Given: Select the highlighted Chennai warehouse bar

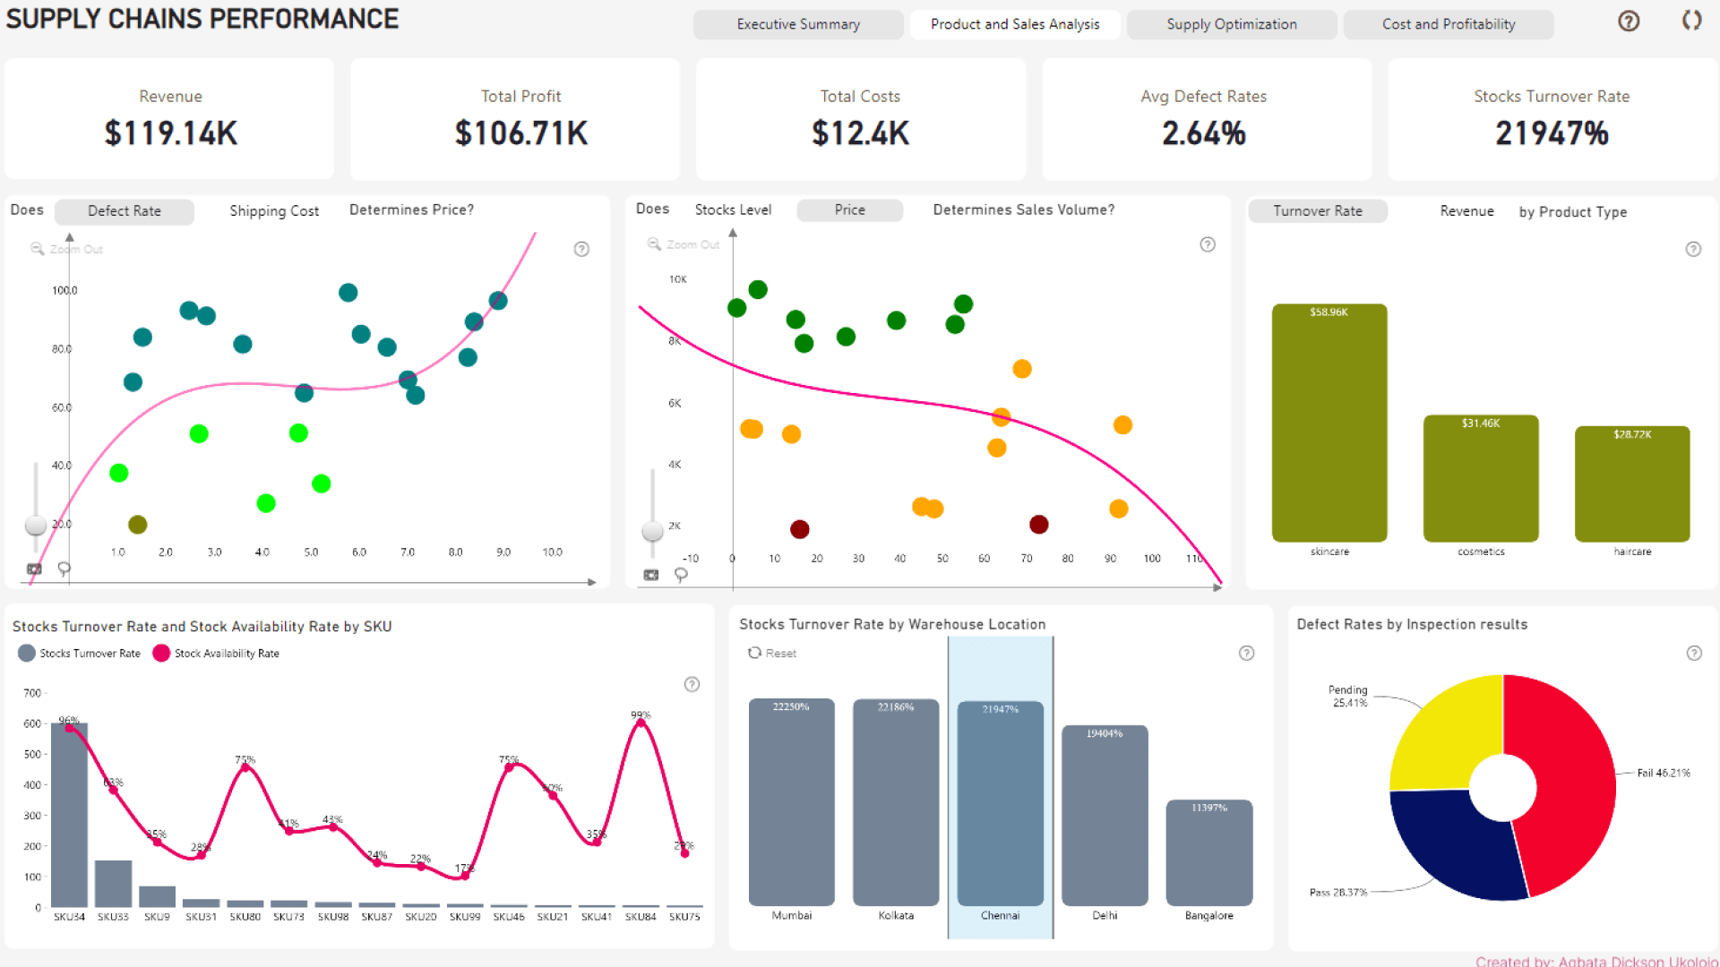Looking at the screenshot, I should click(x=1001, y=804).
